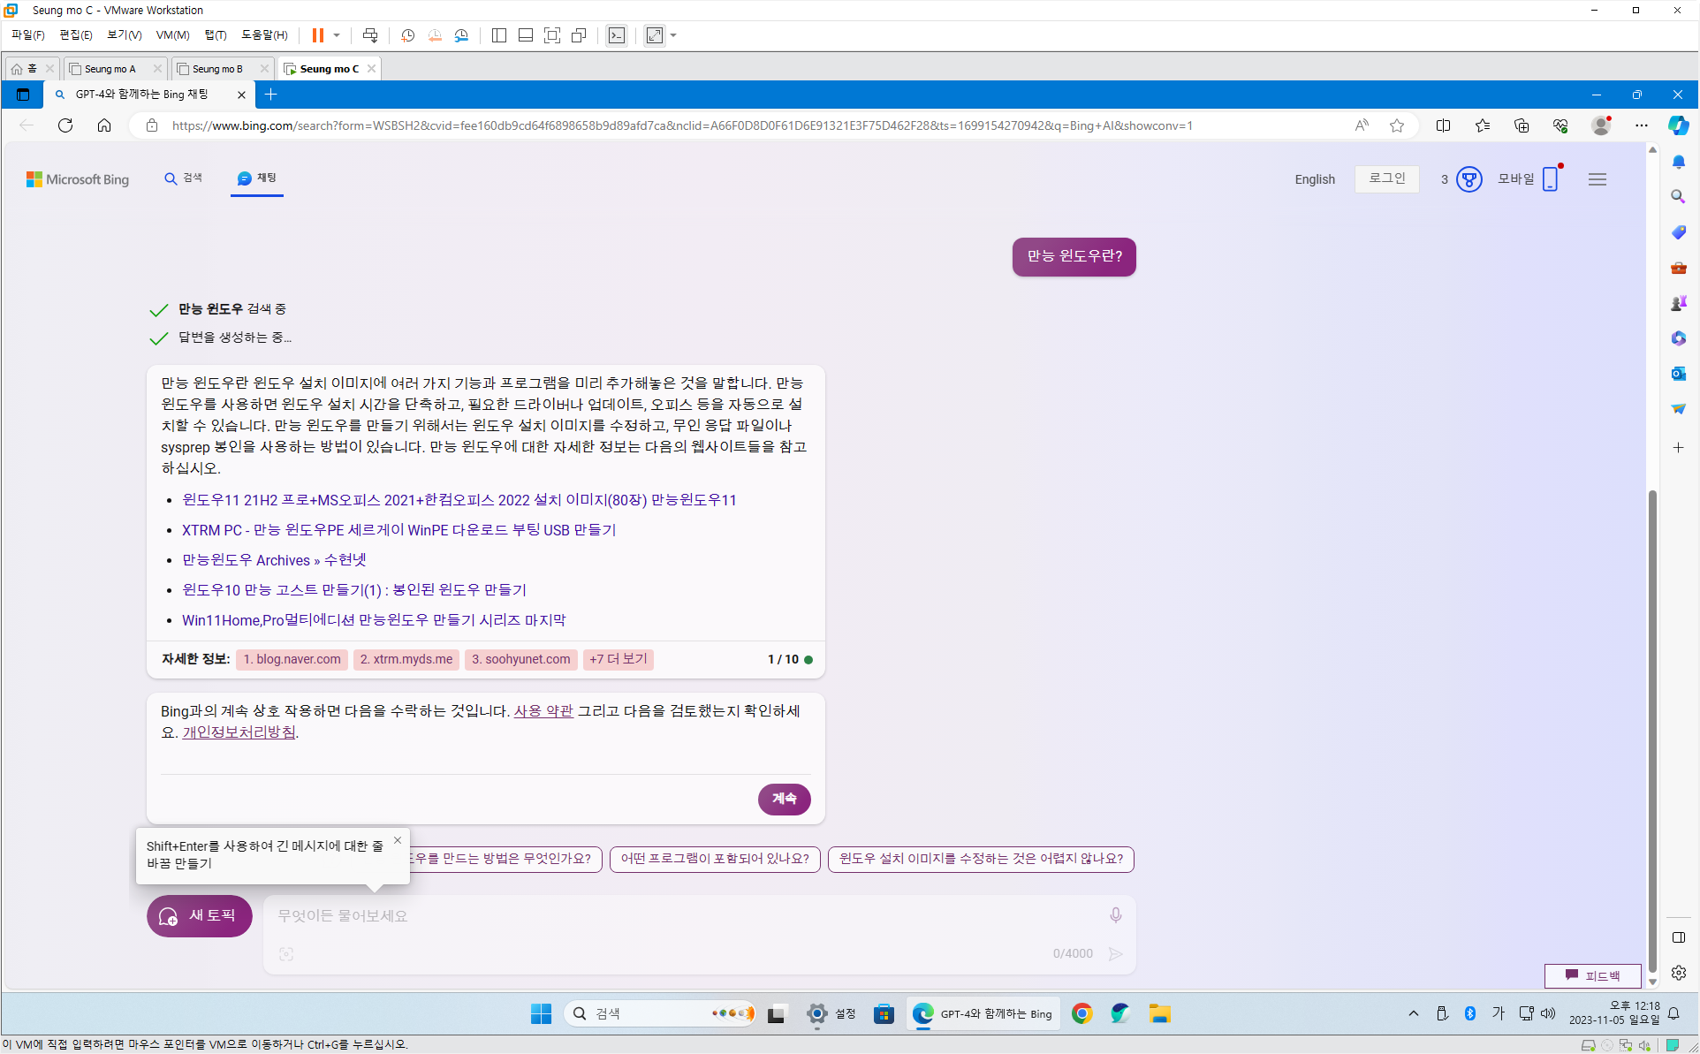Screen dimensions: 1700x1054
Task: Click the mobile phone icon in Bing header
Action: (x=1550, y=179)
